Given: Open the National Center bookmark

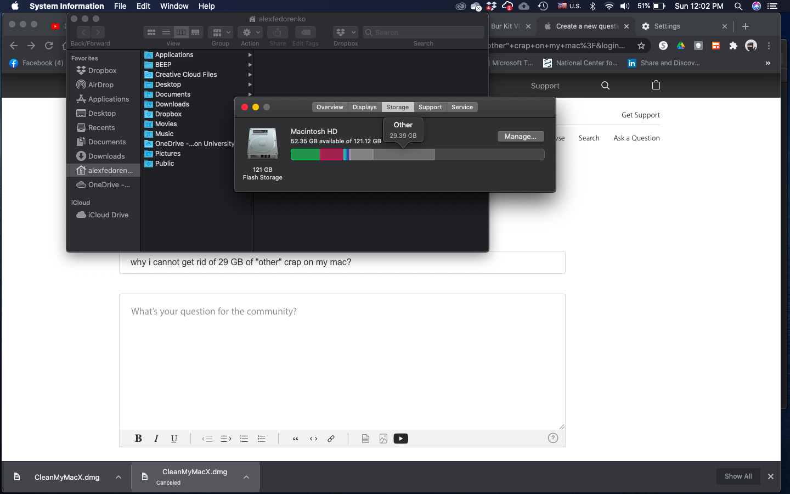Looking at the screenshot, I should pos(580,63).
